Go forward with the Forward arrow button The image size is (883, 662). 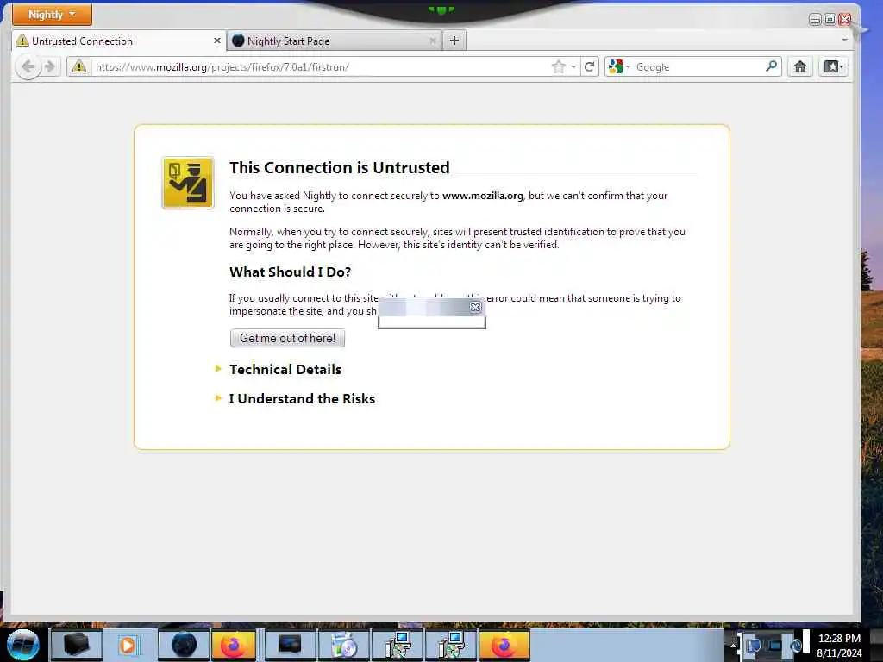point(50,67)
